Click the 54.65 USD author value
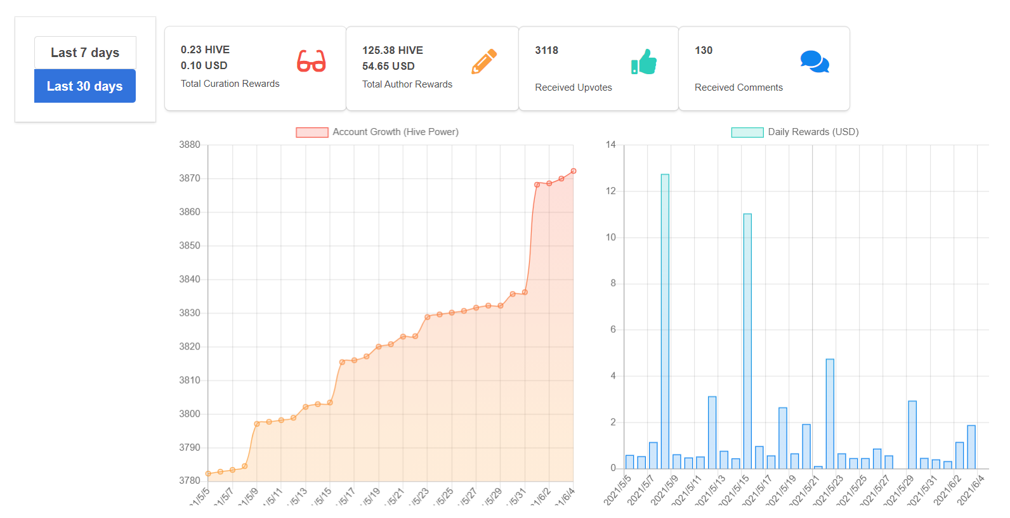 tap(388, 66)
